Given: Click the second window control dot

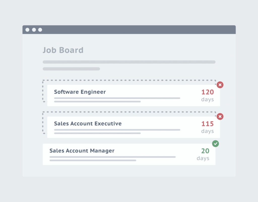Looking at the screenshot, I should pos(34,30).
